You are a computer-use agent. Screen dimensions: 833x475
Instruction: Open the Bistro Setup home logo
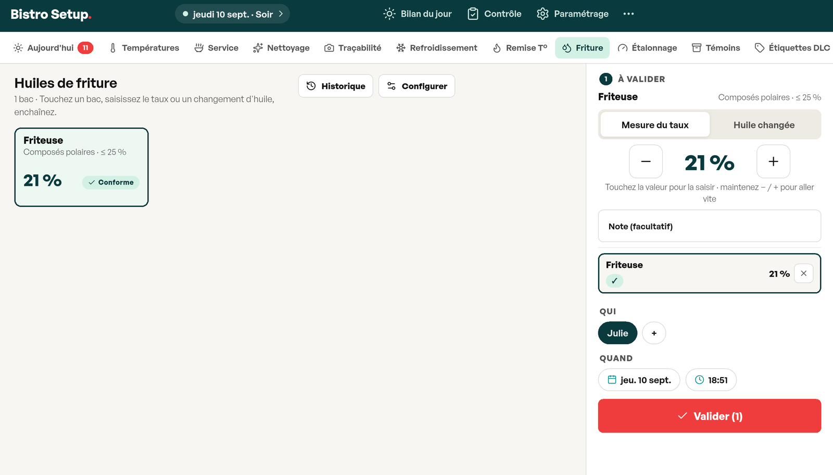(51, 14)
